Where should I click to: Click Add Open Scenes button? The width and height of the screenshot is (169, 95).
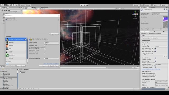[54, 34]
